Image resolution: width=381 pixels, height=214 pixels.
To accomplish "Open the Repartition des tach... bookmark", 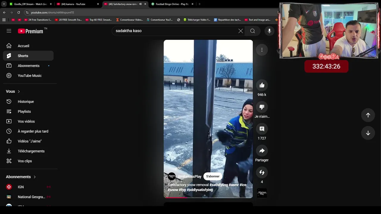I will click(227, 20).
